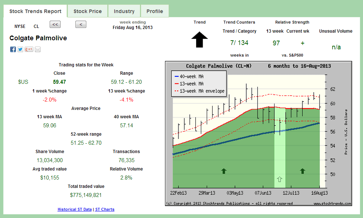Click the Relative Strength heading
The height and width of the screenshot is (218, 363).
[292, 22]
